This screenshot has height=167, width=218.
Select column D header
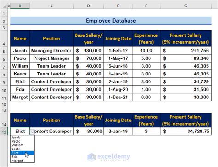[x=89, y=6]
